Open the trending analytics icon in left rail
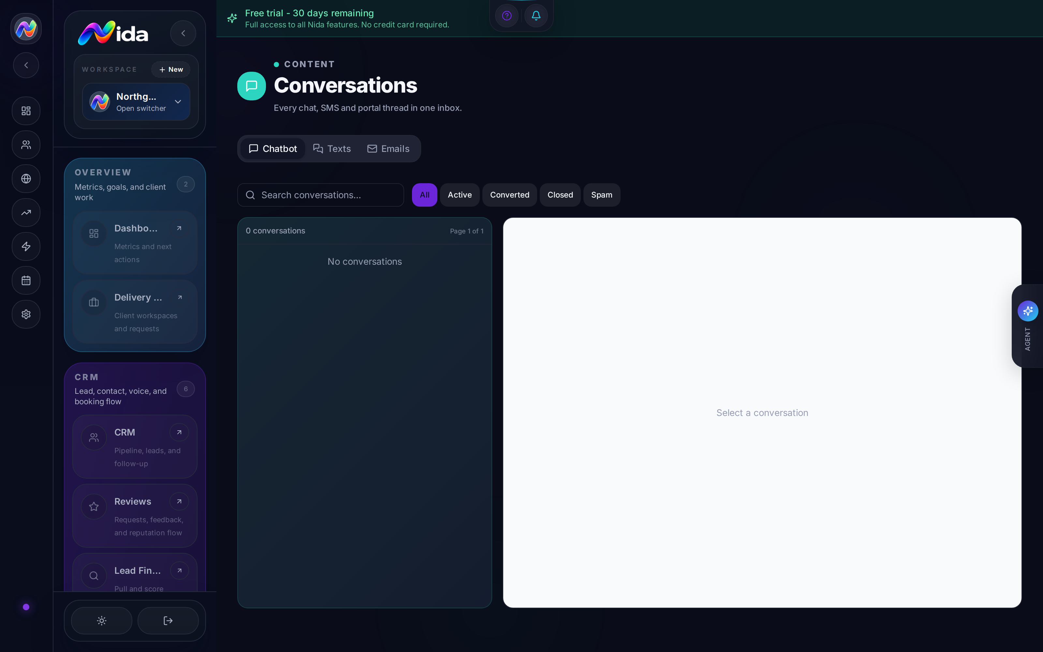Screen dimensions: 1043x652 click(x=26, y=213)
